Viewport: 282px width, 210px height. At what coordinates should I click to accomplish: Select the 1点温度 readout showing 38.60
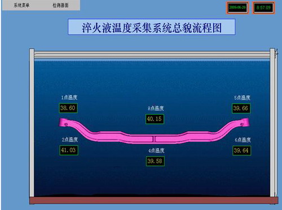tap(68, 108)
